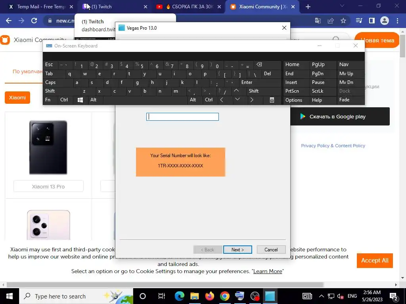Open OBS Studio from taskbar
The image size is (406, 304).
(x=255, y=296)
